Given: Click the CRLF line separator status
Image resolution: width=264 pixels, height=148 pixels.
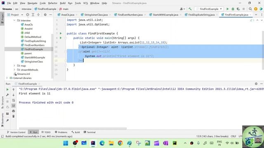Looking at the screenshot, I should (x=233, y=136).
